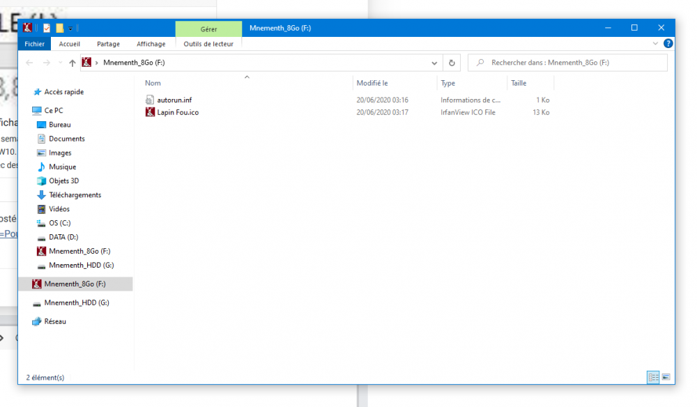Click the Properties icon in quick access toolbar

pos(47,28)
